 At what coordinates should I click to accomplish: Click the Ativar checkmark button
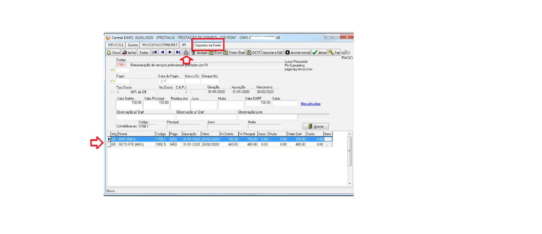tap(319, 53)
